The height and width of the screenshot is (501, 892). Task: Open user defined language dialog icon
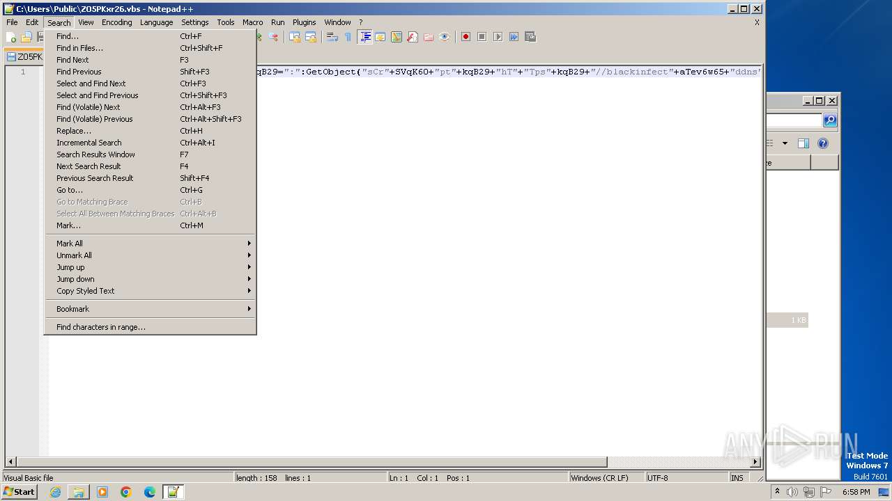pyautogui.click(x=380, y=37)
